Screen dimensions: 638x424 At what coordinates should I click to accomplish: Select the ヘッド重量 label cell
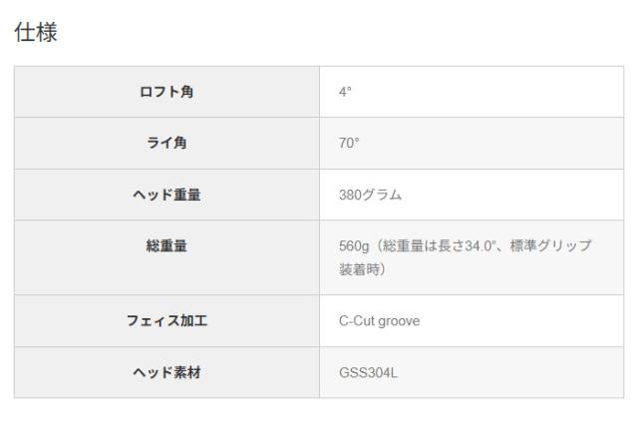pos(166,195)
